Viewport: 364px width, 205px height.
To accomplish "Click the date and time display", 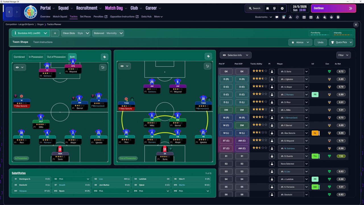I will [299, 8].
